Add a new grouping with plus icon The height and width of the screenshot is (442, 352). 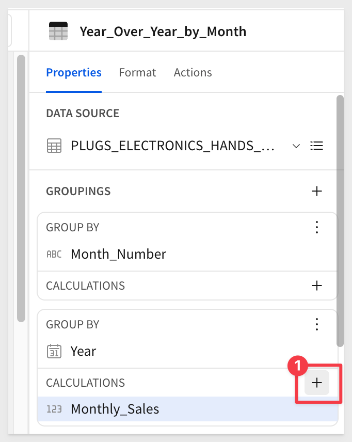click(x=317, y=191)
